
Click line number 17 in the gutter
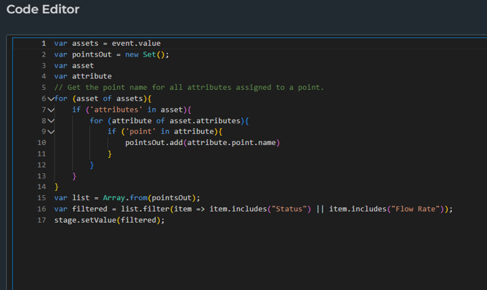point(41,220)
